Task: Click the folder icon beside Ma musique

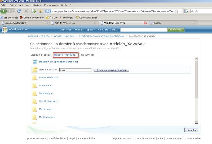Action: 34,93
